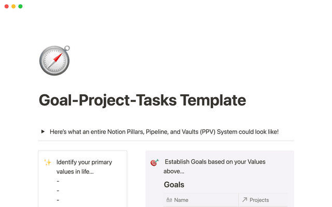Screen dimensions: 332x207
Task: Click the Aa text icon beside Name
Action: (x=169, y=200)
